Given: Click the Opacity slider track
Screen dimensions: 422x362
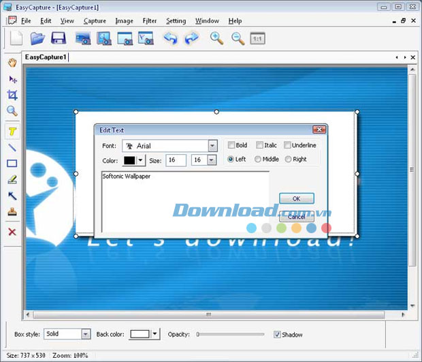Looking at the screenshot, I should click(231, 334).
